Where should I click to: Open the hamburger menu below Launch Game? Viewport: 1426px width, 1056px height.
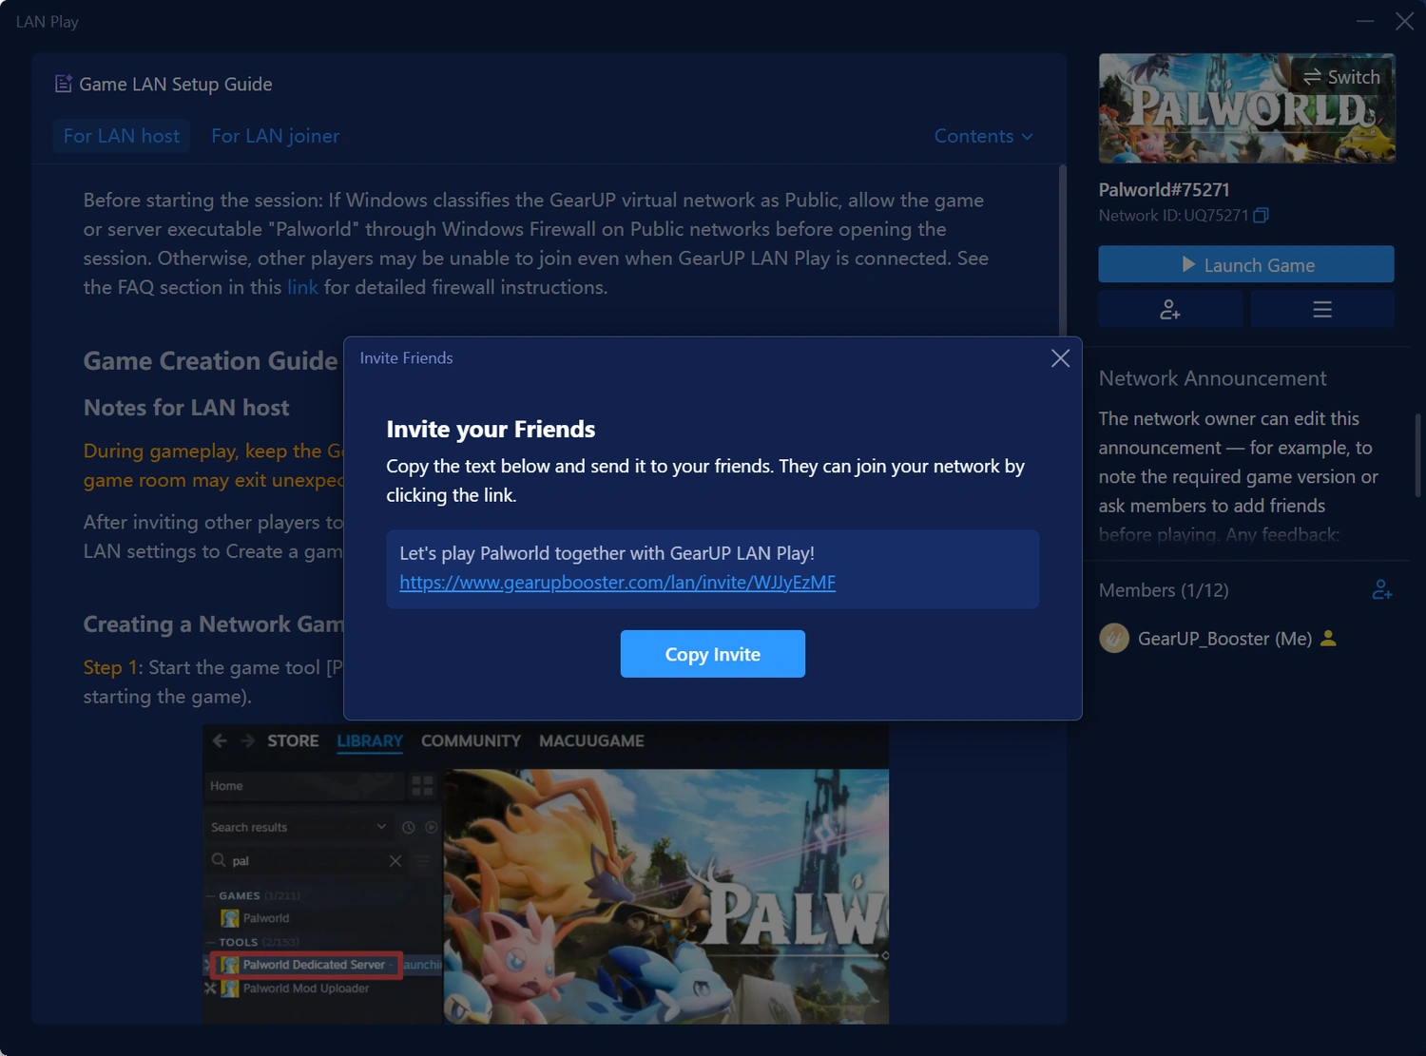(x=1321, y=309)
